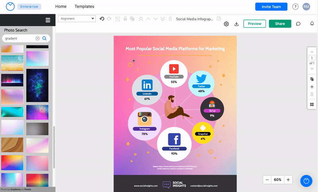Select the Snapchat ghost on the canvas
318x192 pixels.
pos(203,128)
